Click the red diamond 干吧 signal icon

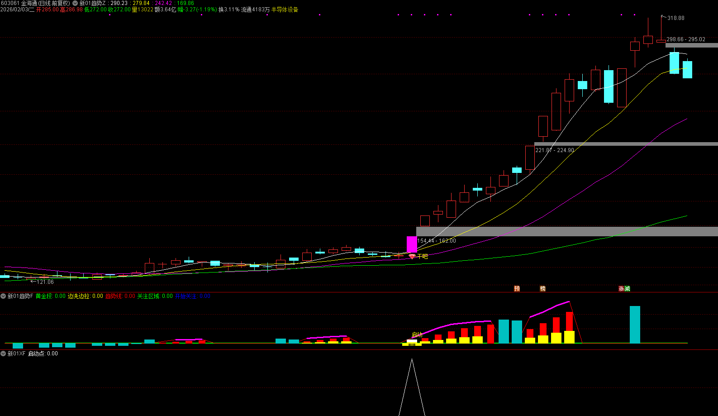(412, 256)
